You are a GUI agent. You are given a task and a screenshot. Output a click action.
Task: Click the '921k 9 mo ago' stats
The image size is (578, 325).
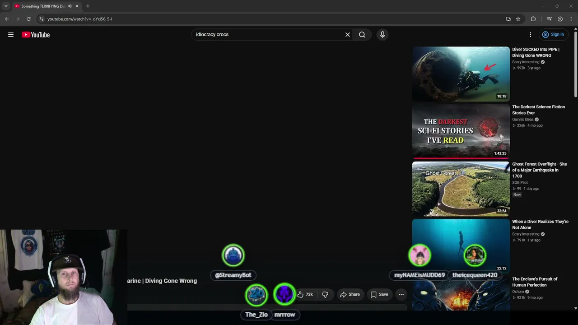tap(527, 298)
